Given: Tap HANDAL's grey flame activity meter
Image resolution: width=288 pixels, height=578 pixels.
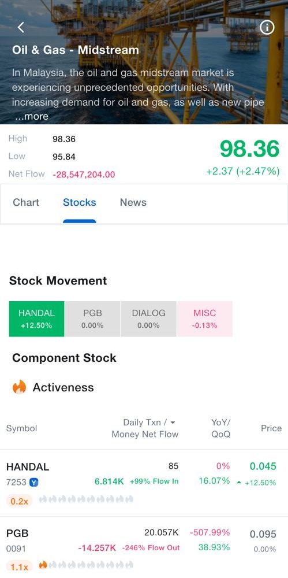Looking at the screenshot, I should click(x=86, y=499).
